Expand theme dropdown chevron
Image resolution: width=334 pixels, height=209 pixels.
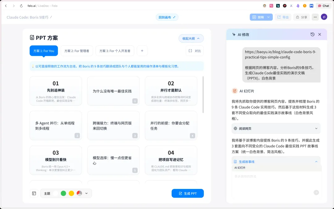point(87,193)
